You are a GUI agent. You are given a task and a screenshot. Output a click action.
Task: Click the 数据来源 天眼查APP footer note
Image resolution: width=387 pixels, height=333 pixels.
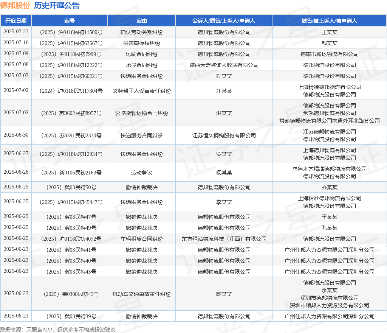[58, 330]
